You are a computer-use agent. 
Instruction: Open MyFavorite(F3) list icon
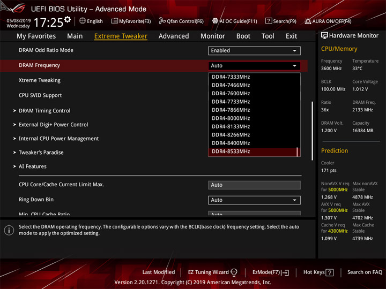(x=114, y=21)
